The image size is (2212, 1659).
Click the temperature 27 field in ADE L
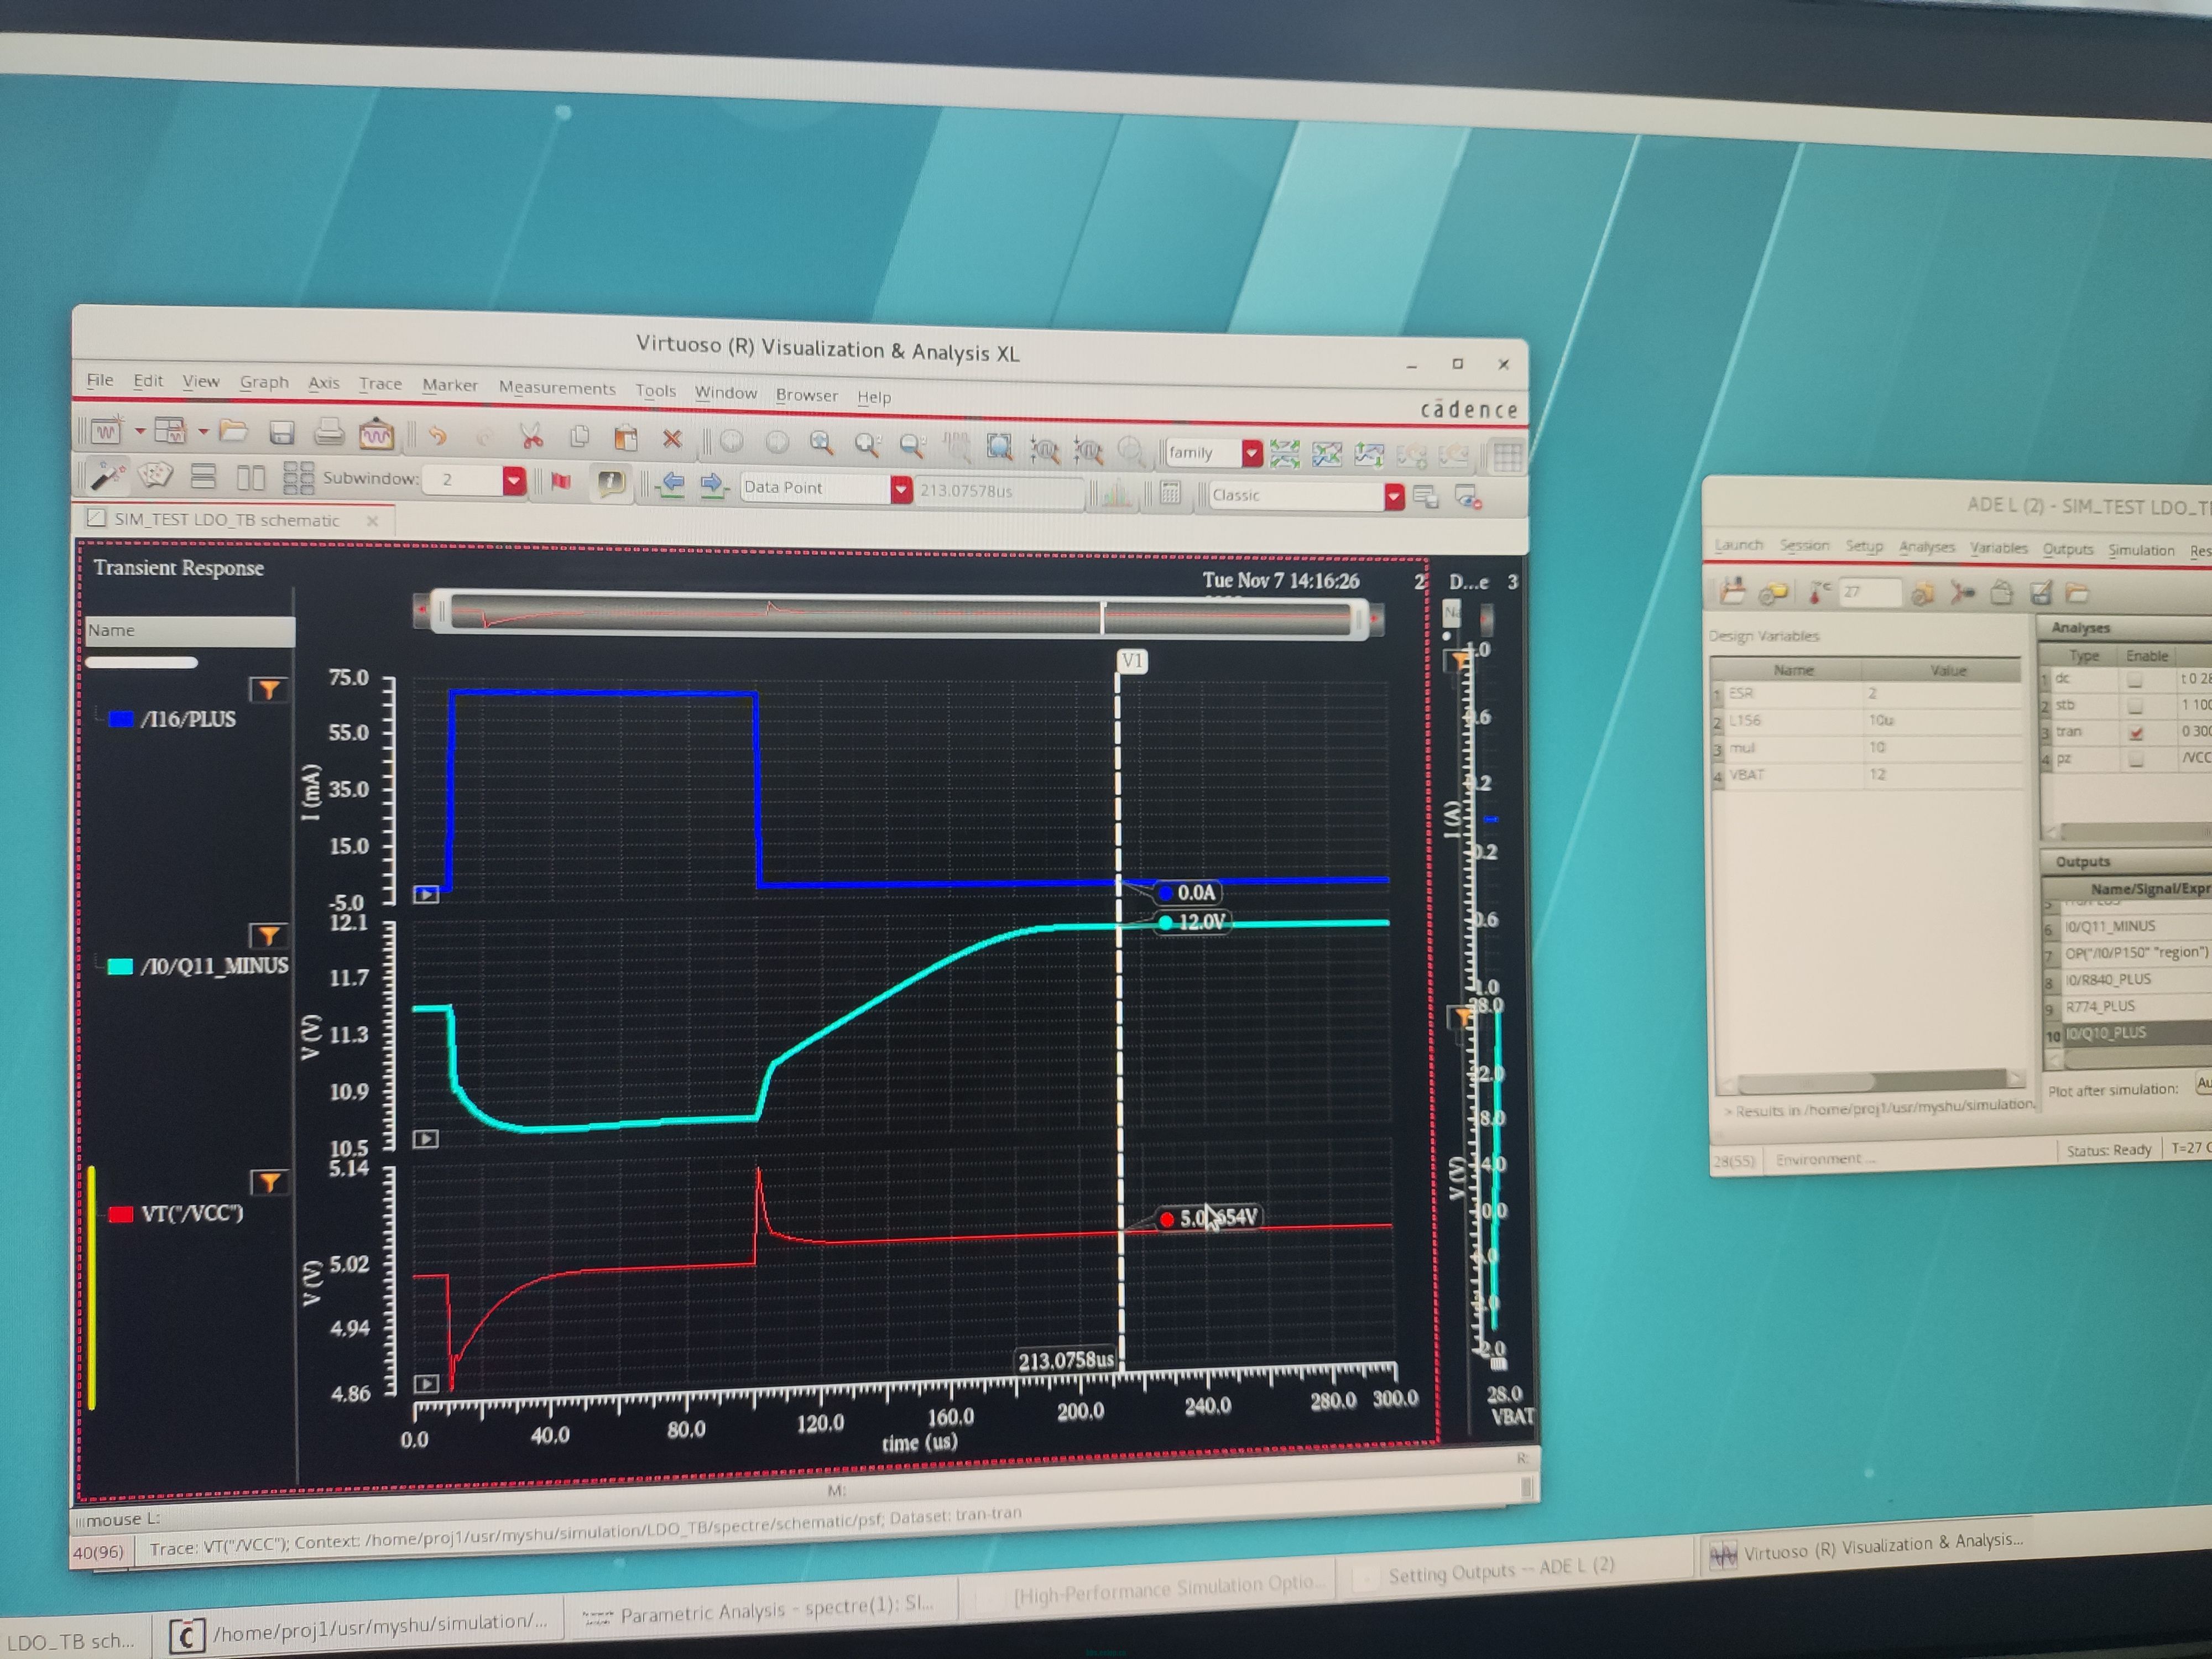point(1870,593)
